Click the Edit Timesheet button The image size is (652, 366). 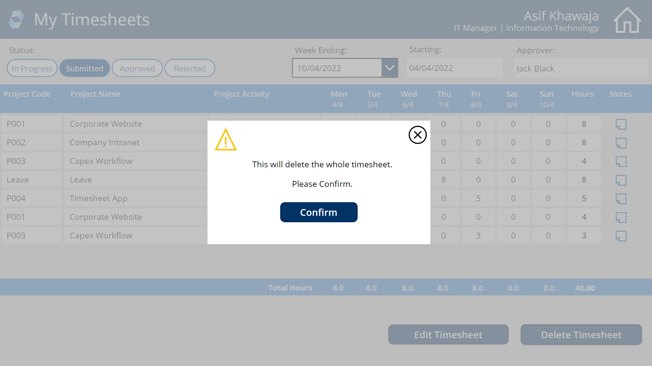point(448,335)
